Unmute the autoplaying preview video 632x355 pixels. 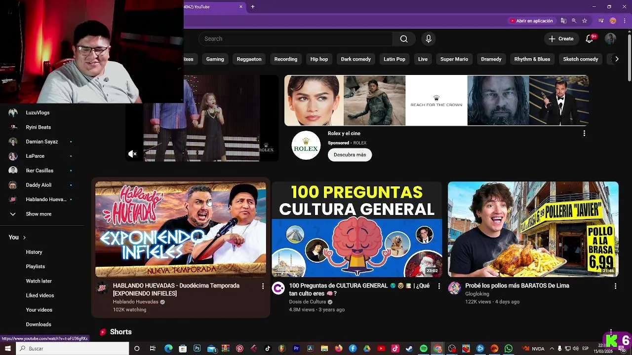(132, 154)
